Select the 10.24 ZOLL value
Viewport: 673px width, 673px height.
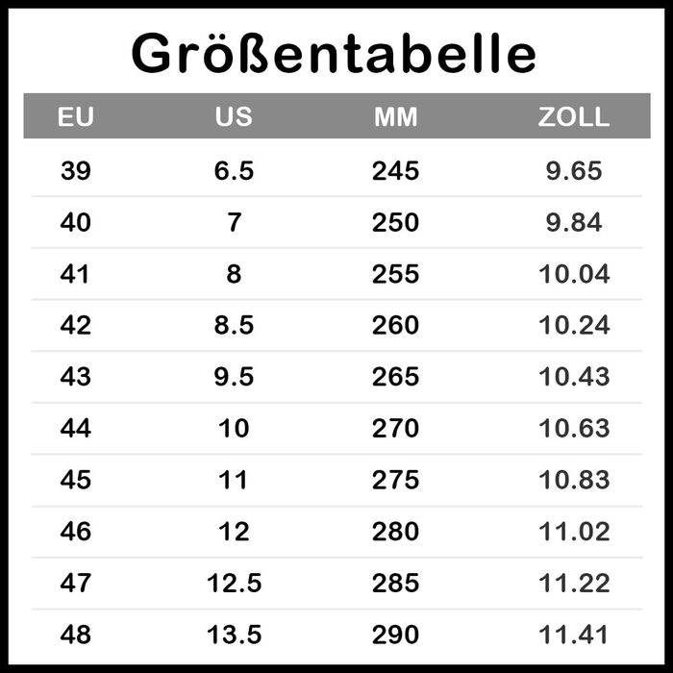(573, 325)
